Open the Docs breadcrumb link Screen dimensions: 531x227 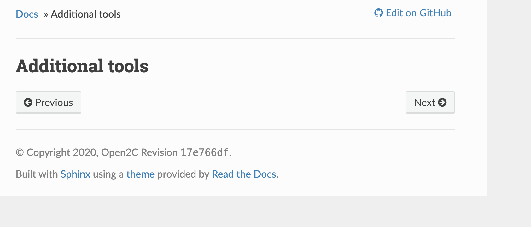click(x=27, y=14)
